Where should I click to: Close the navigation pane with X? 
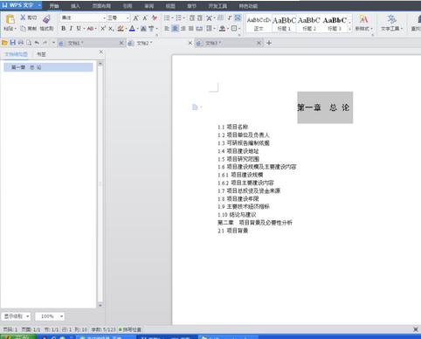click(x=101, y=52)
